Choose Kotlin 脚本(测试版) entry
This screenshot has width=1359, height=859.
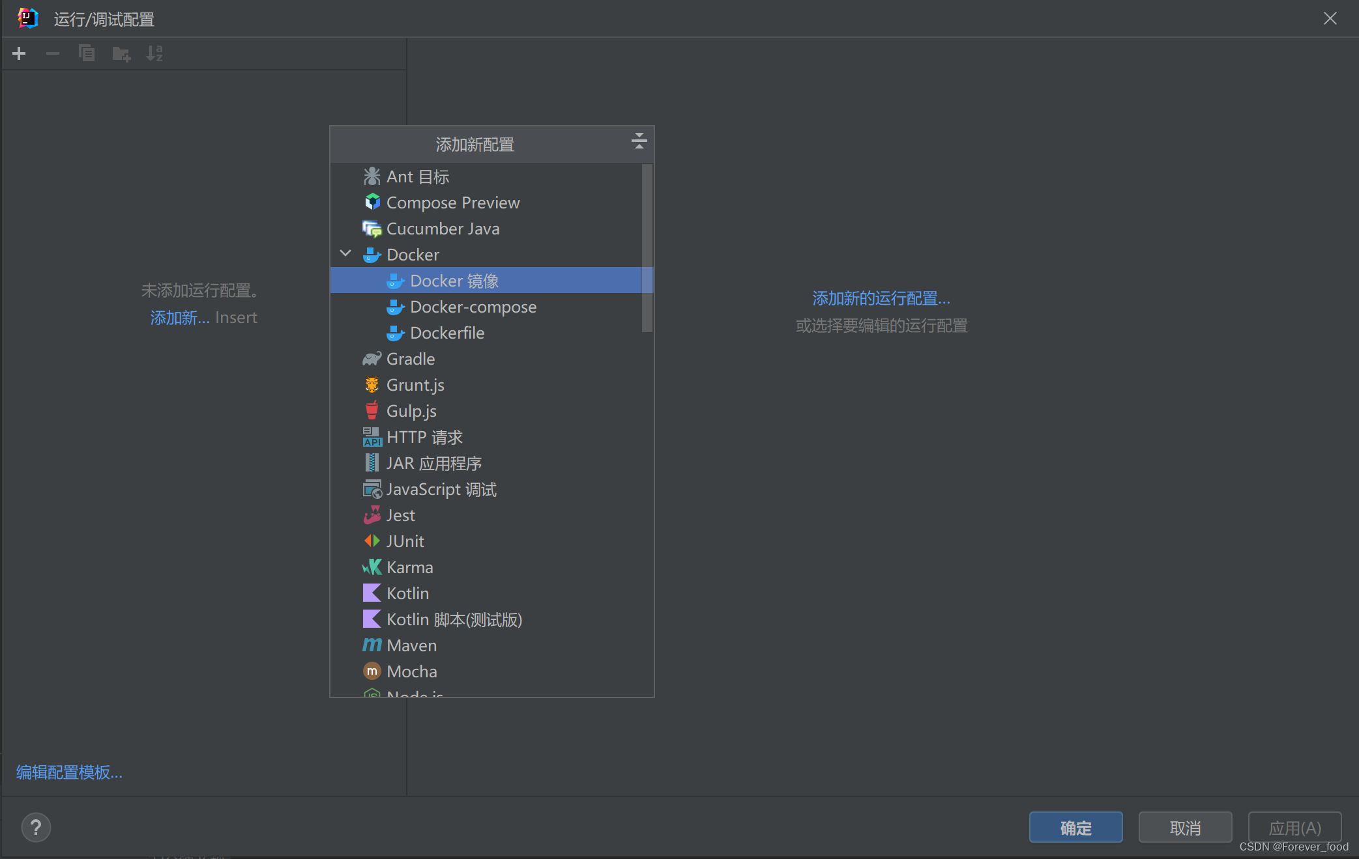[x=486, y=619]
